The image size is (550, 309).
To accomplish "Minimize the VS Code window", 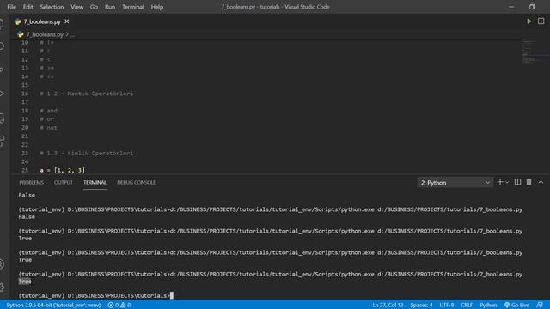I will (511, 7).
